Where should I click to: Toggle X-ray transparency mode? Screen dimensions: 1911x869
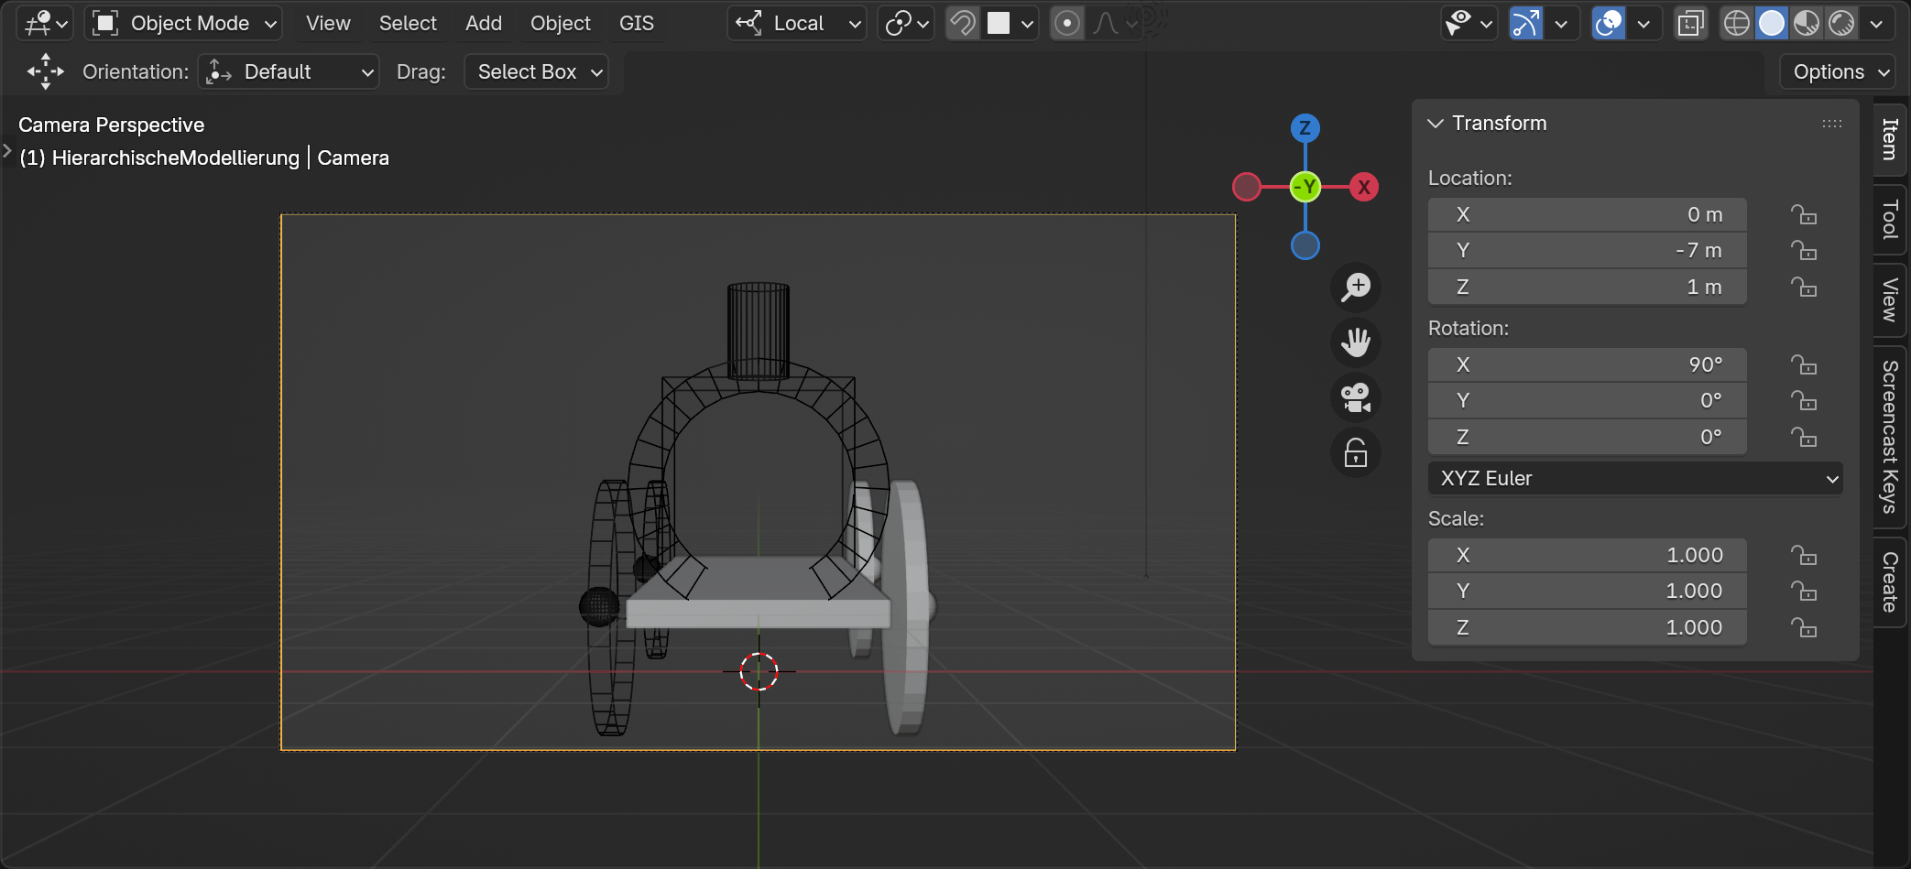click(1690, 23)
